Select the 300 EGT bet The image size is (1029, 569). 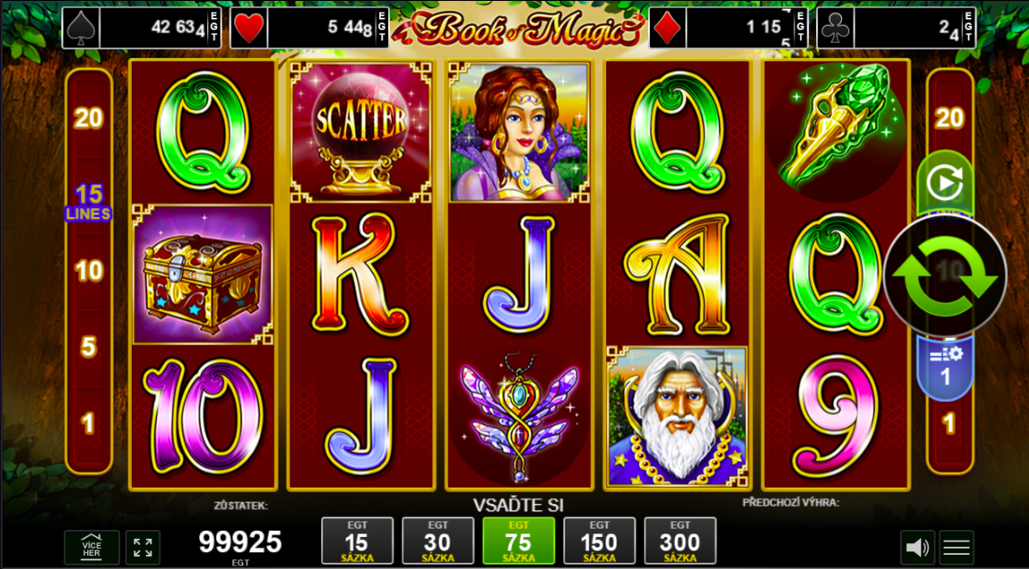pyautogui.click(x=680, y=541)
